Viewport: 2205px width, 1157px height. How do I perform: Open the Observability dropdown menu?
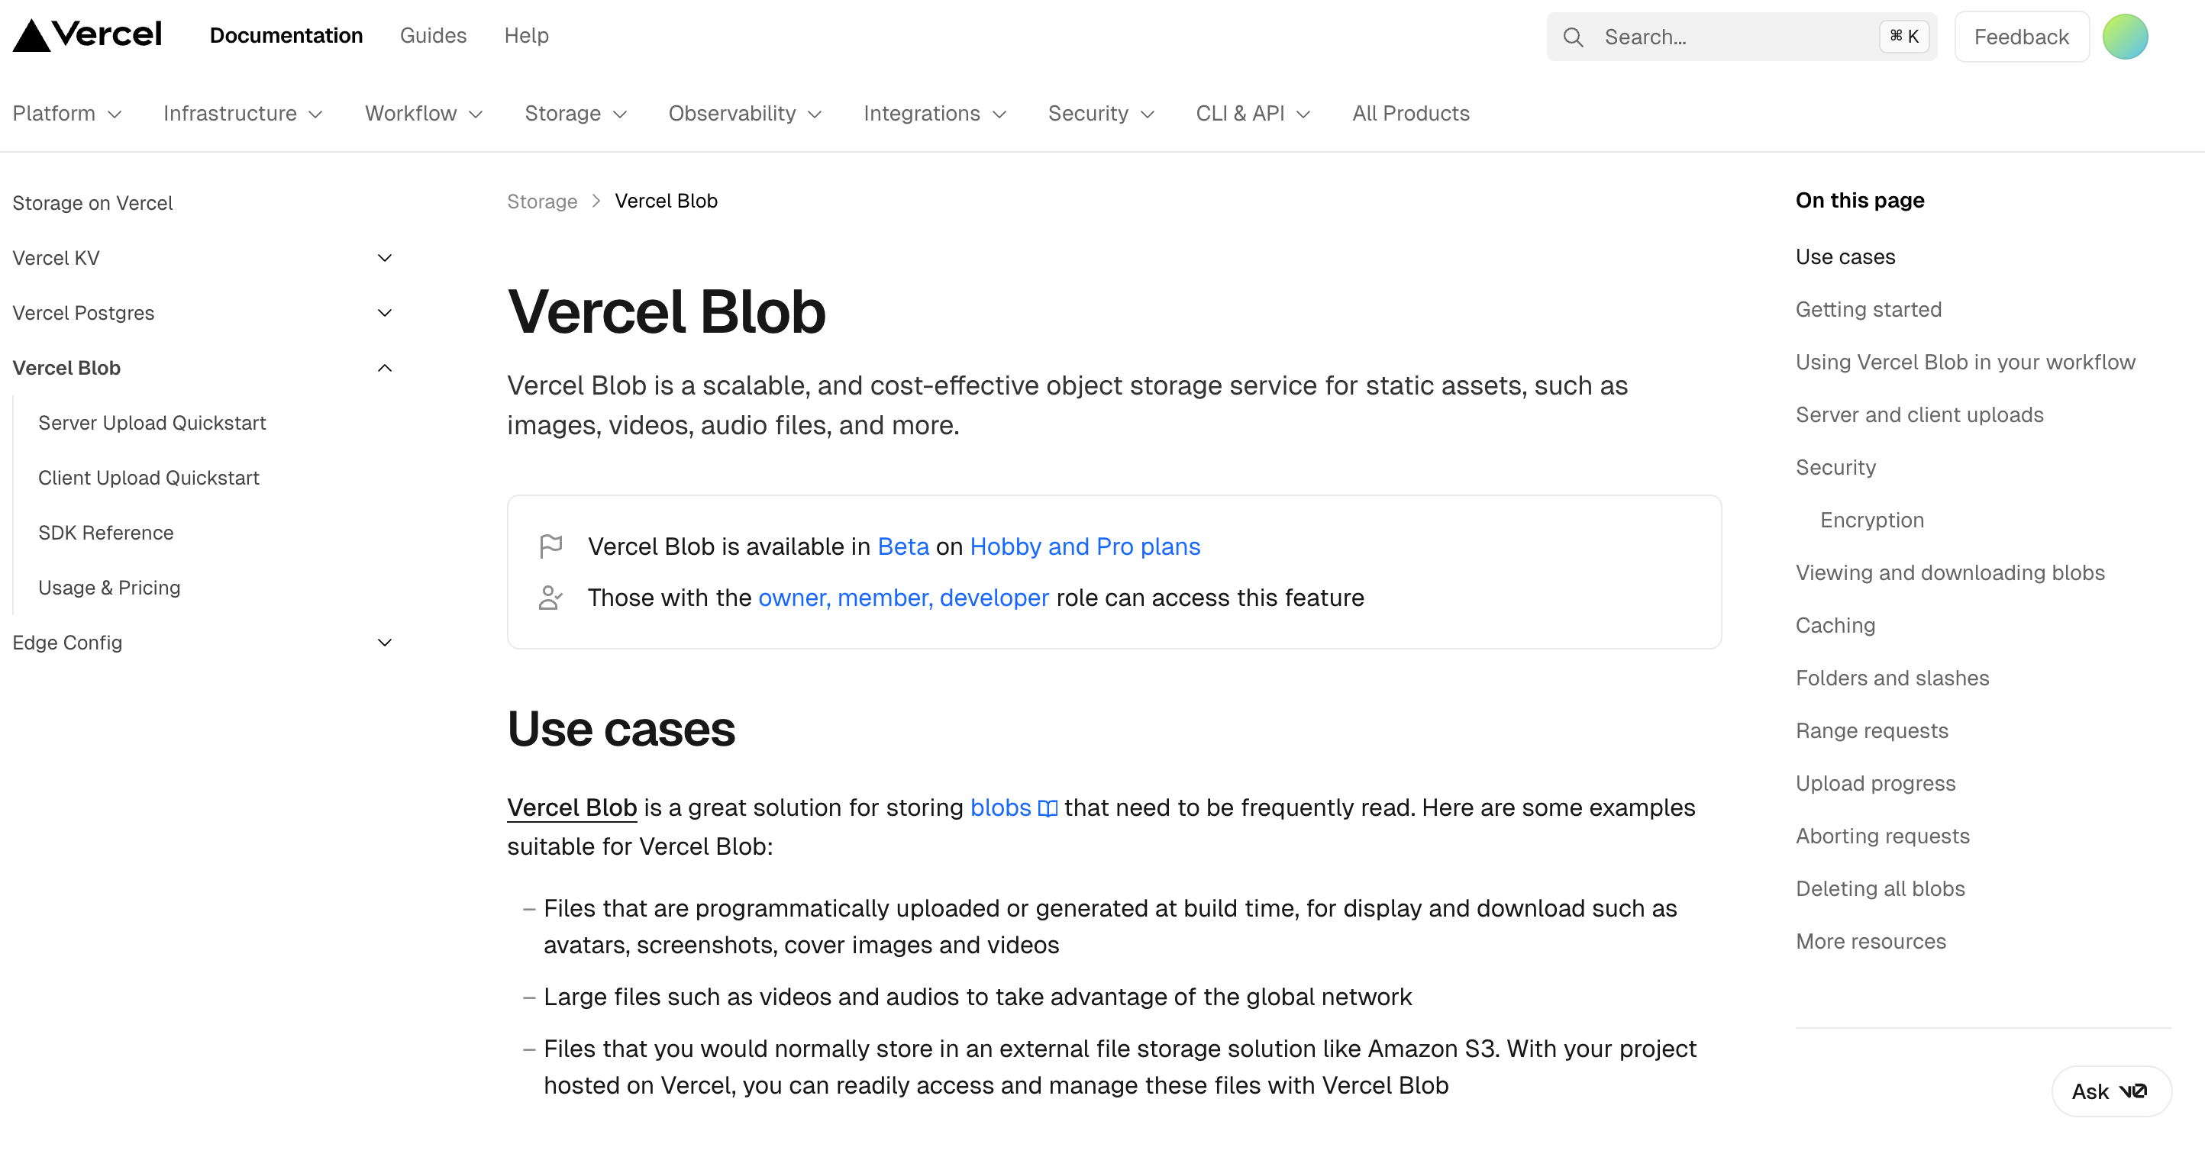click(x=744, y=114)
